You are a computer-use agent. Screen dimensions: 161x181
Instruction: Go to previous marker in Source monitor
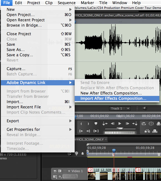pos(105,124)
